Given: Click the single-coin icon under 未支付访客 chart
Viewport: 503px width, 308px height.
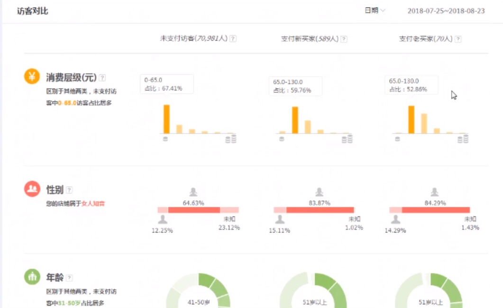Looking at the screenshot, I should coord(165,139).
